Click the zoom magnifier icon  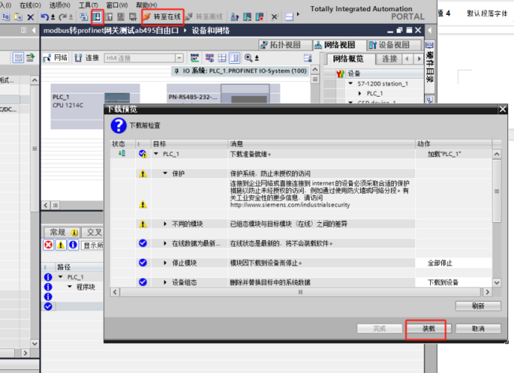249,58
